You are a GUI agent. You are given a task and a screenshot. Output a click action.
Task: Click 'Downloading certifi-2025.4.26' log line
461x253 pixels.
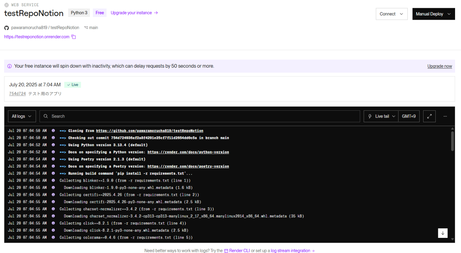coord(132,202)
